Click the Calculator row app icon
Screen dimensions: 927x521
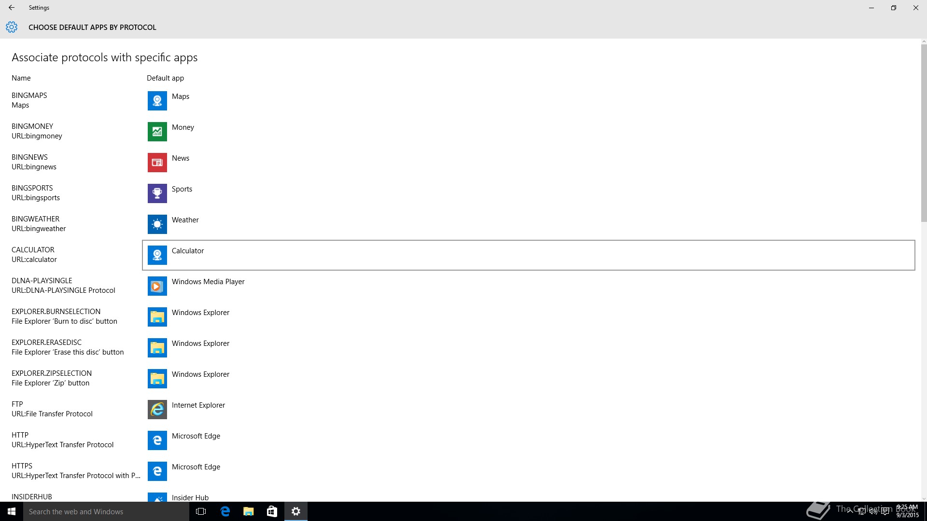pos(157,255)
